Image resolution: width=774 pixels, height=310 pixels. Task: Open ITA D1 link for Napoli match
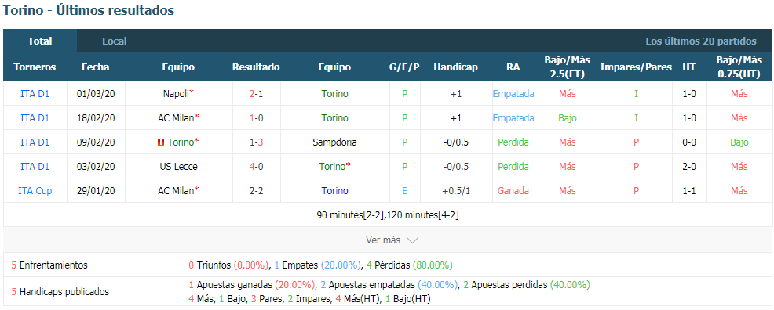(35, 93)
